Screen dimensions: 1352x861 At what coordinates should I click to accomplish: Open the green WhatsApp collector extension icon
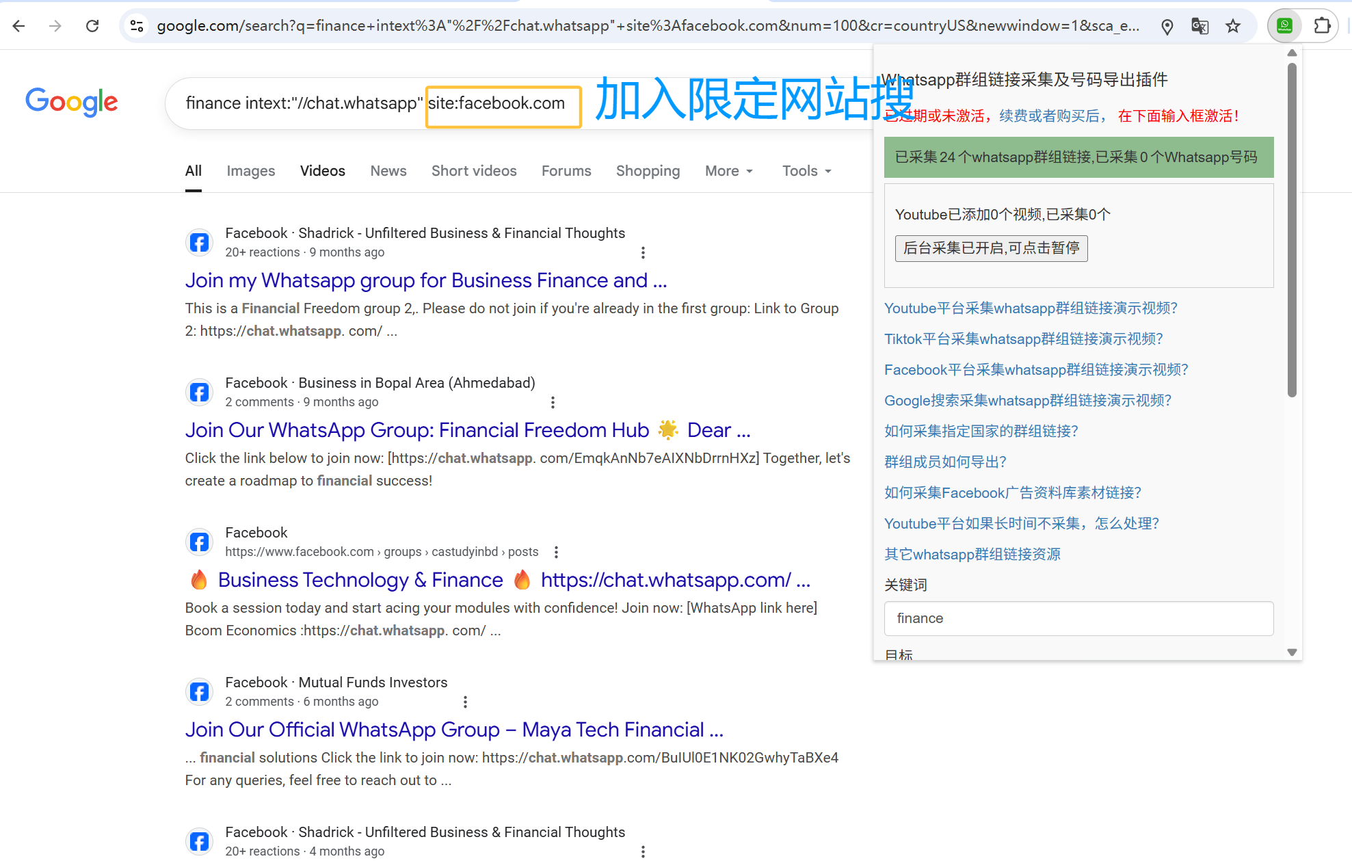pos(1284,26)
